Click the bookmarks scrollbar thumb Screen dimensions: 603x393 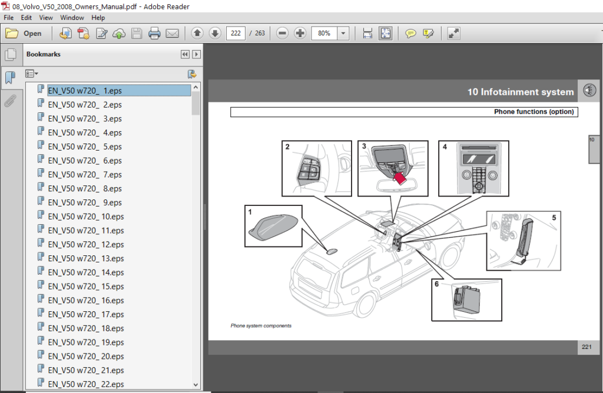coord(196,104)
